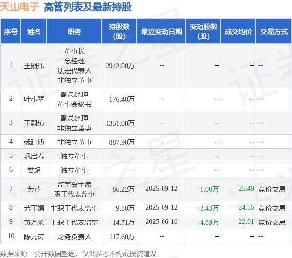
Task: Select the 交易方式 column header
Action: tap(274, 32)
